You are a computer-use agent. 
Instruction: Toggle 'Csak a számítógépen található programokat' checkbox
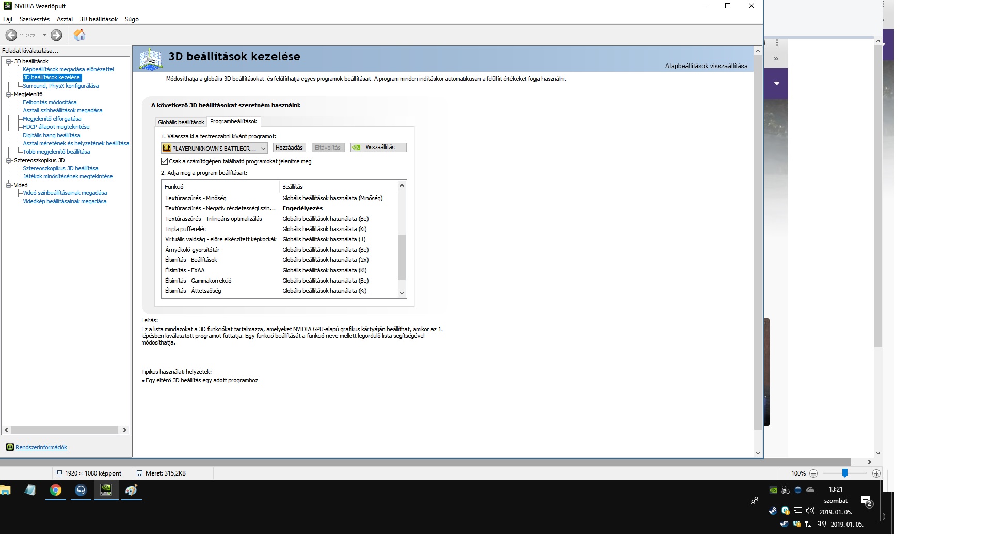(165, 161)
